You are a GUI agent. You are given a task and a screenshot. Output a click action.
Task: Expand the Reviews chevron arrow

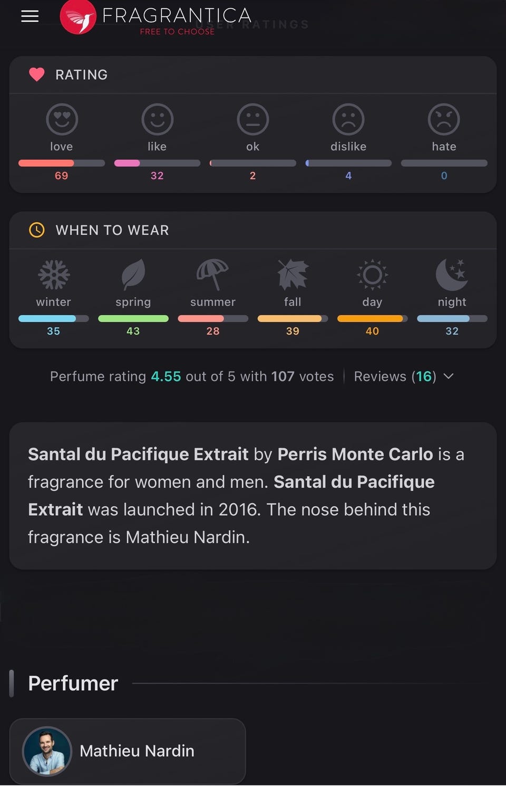point(449,376)
